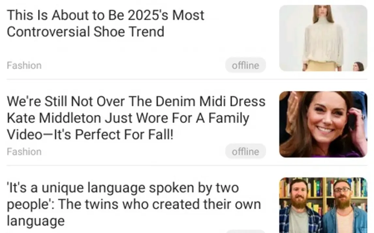The image size is (374, 233).
Task: Click the smiling woman photo thumbnail
Action: tap(323, 124)
